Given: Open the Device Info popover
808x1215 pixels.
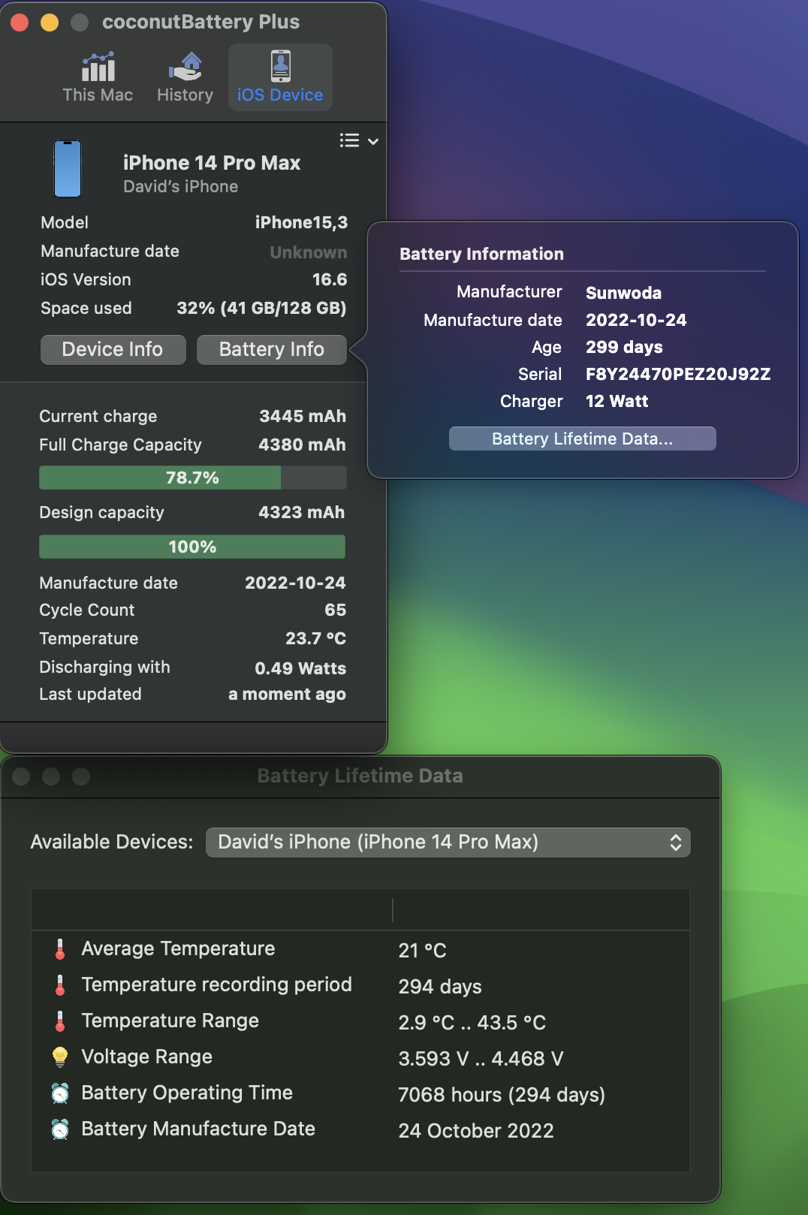Looking at the screenshot, I should click(113, 349).
